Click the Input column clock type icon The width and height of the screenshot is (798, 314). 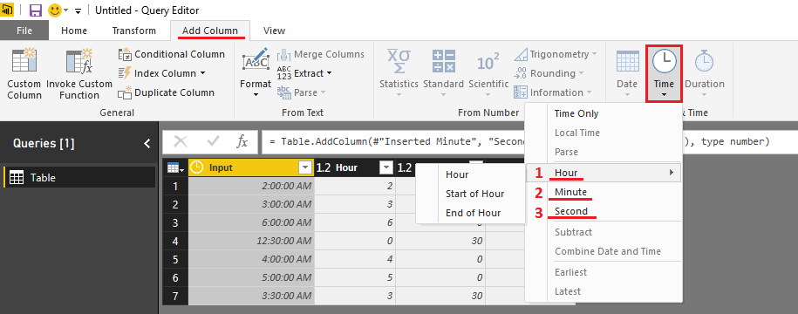pos(196,167)
